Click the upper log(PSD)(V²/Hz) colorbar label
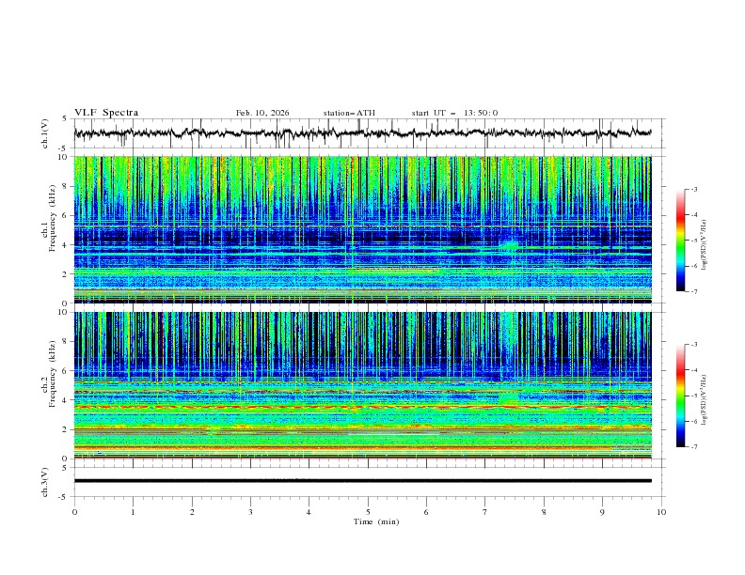Image resolution: width=745 pixels, height=575 pixels. (x=705, y=245)
